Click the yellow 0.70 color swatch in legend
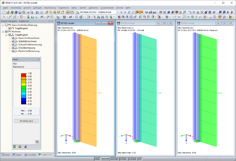This screenshot has width=236, height=161. coord(24,84)
